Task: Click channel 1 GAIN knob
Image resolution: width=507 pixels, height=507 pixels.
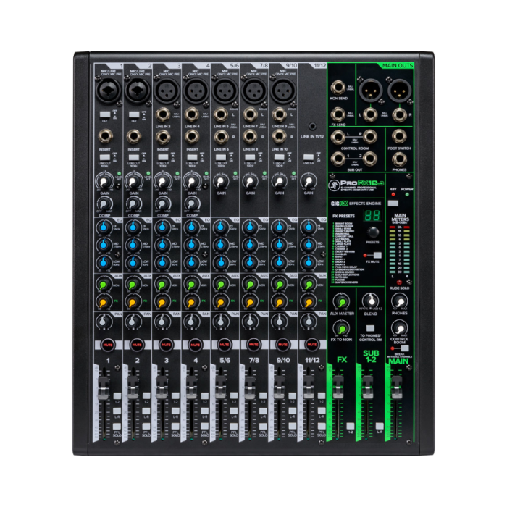Action: [x=104, y=182]
